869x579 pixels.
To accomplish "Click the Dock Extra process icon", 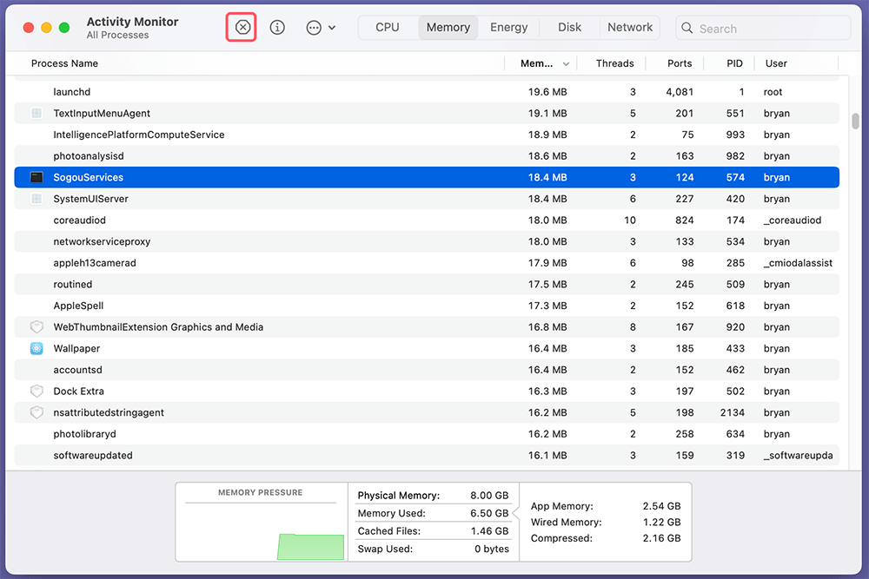I will click(35, 391).
